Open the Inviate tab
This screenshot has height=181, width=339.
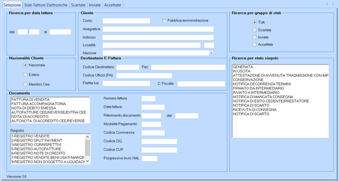point(95,5)
